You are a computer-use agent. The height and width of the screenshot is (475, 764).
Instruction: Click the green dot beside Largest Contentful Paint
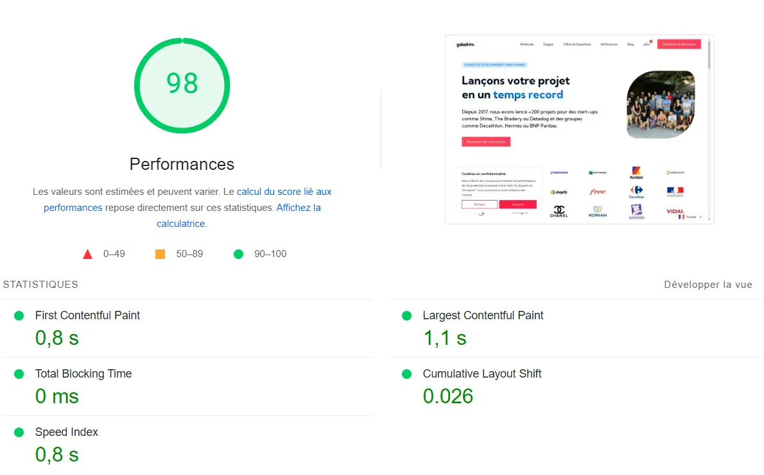click(x=406, y=315)
